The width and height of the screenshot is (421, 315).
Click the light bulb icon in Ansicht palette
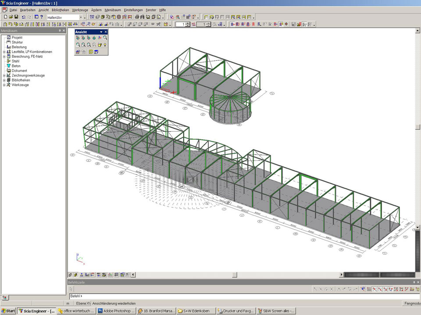click(x=105, y=45)
